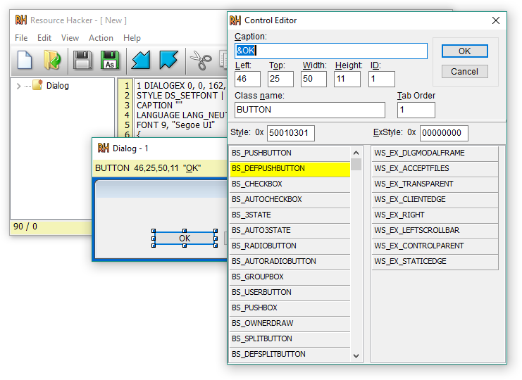Click the Class name input field
This screenshot has height=380, width=522.
tap(309, 110)
